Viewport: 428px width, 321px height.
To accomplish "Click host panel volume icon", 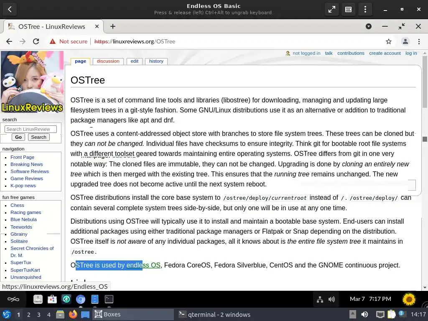I will (364, 314).
